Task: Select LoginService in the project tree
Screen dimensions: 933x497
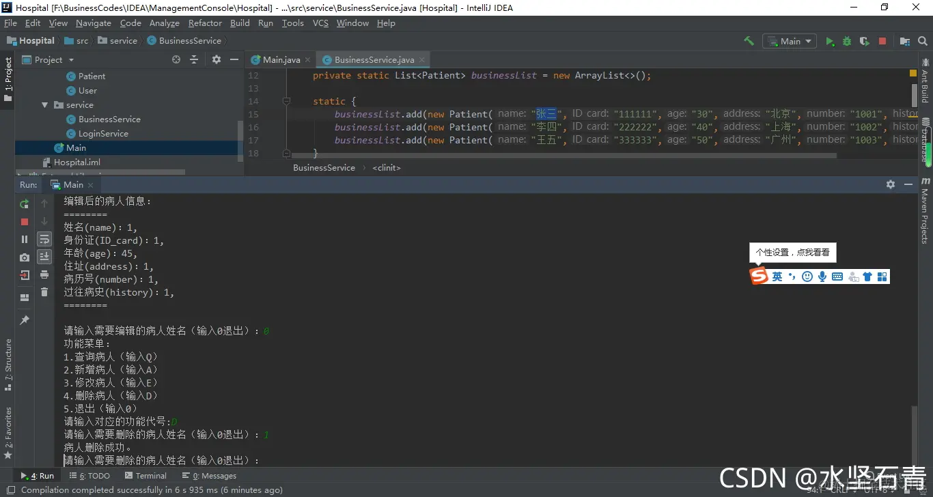Action: coord(103,134)
